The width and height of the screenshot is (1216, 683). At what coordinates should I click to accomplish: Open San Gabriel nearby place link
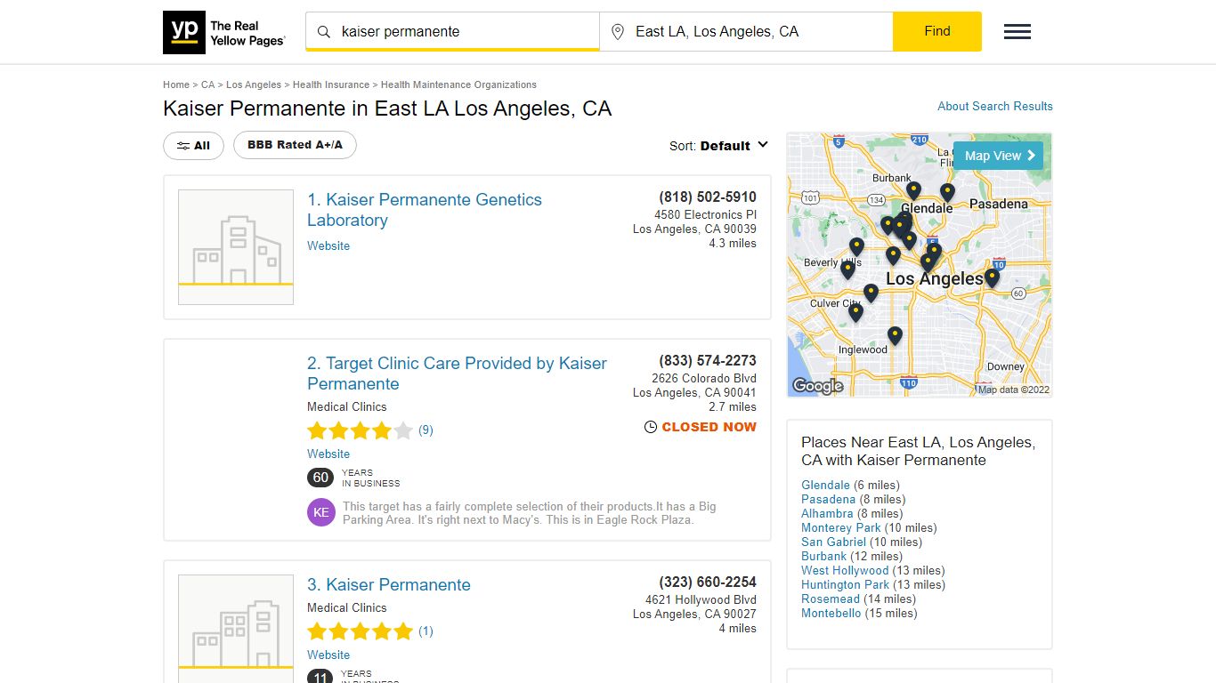[x=833, y=542]
